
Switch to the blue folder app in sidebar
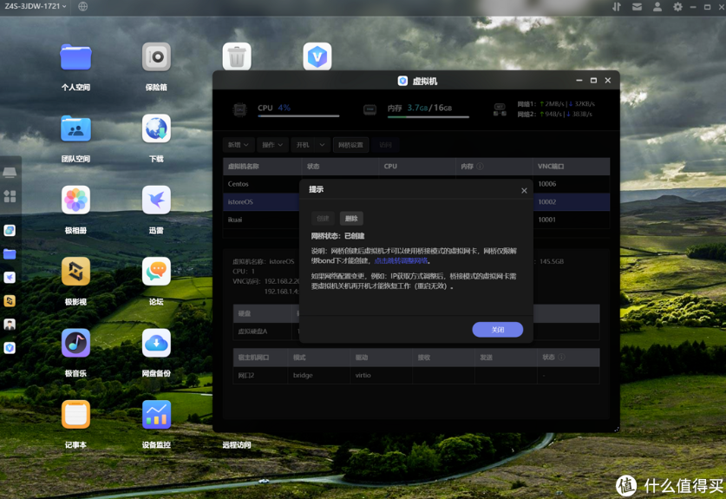tap(10, 254)
